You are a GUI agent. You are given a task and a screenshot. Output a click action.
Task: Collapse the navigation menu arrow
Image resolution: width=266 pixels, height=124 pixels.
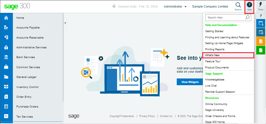pos(65,23)
